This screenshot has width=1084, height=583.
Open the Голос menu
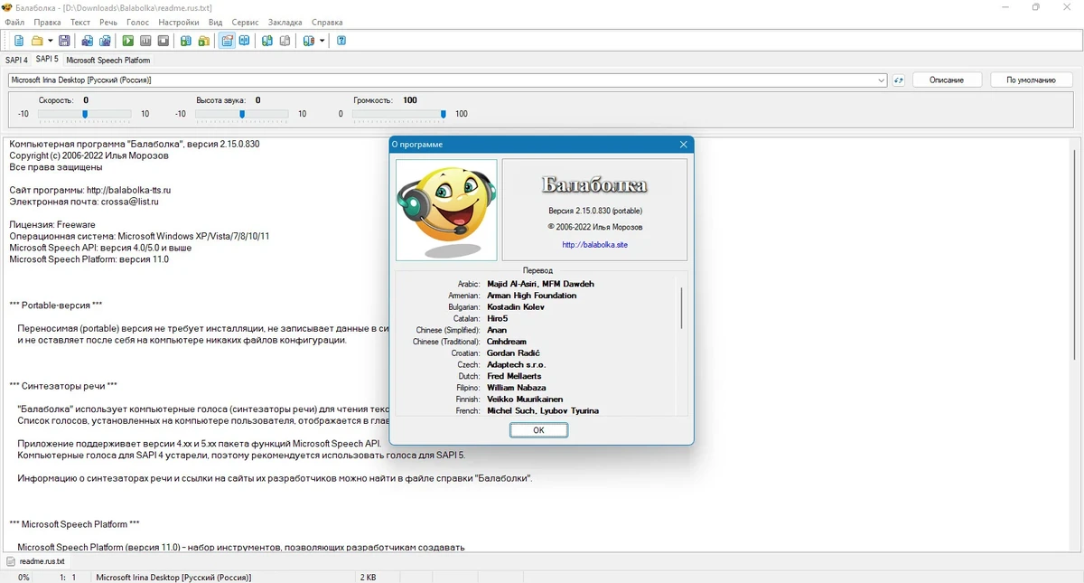pyautogui.click(x=137, y=21)
